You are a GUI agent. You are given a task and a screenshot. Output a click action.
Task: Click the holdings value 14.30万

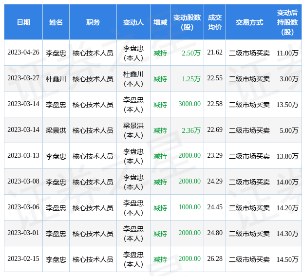click(287, 234)
